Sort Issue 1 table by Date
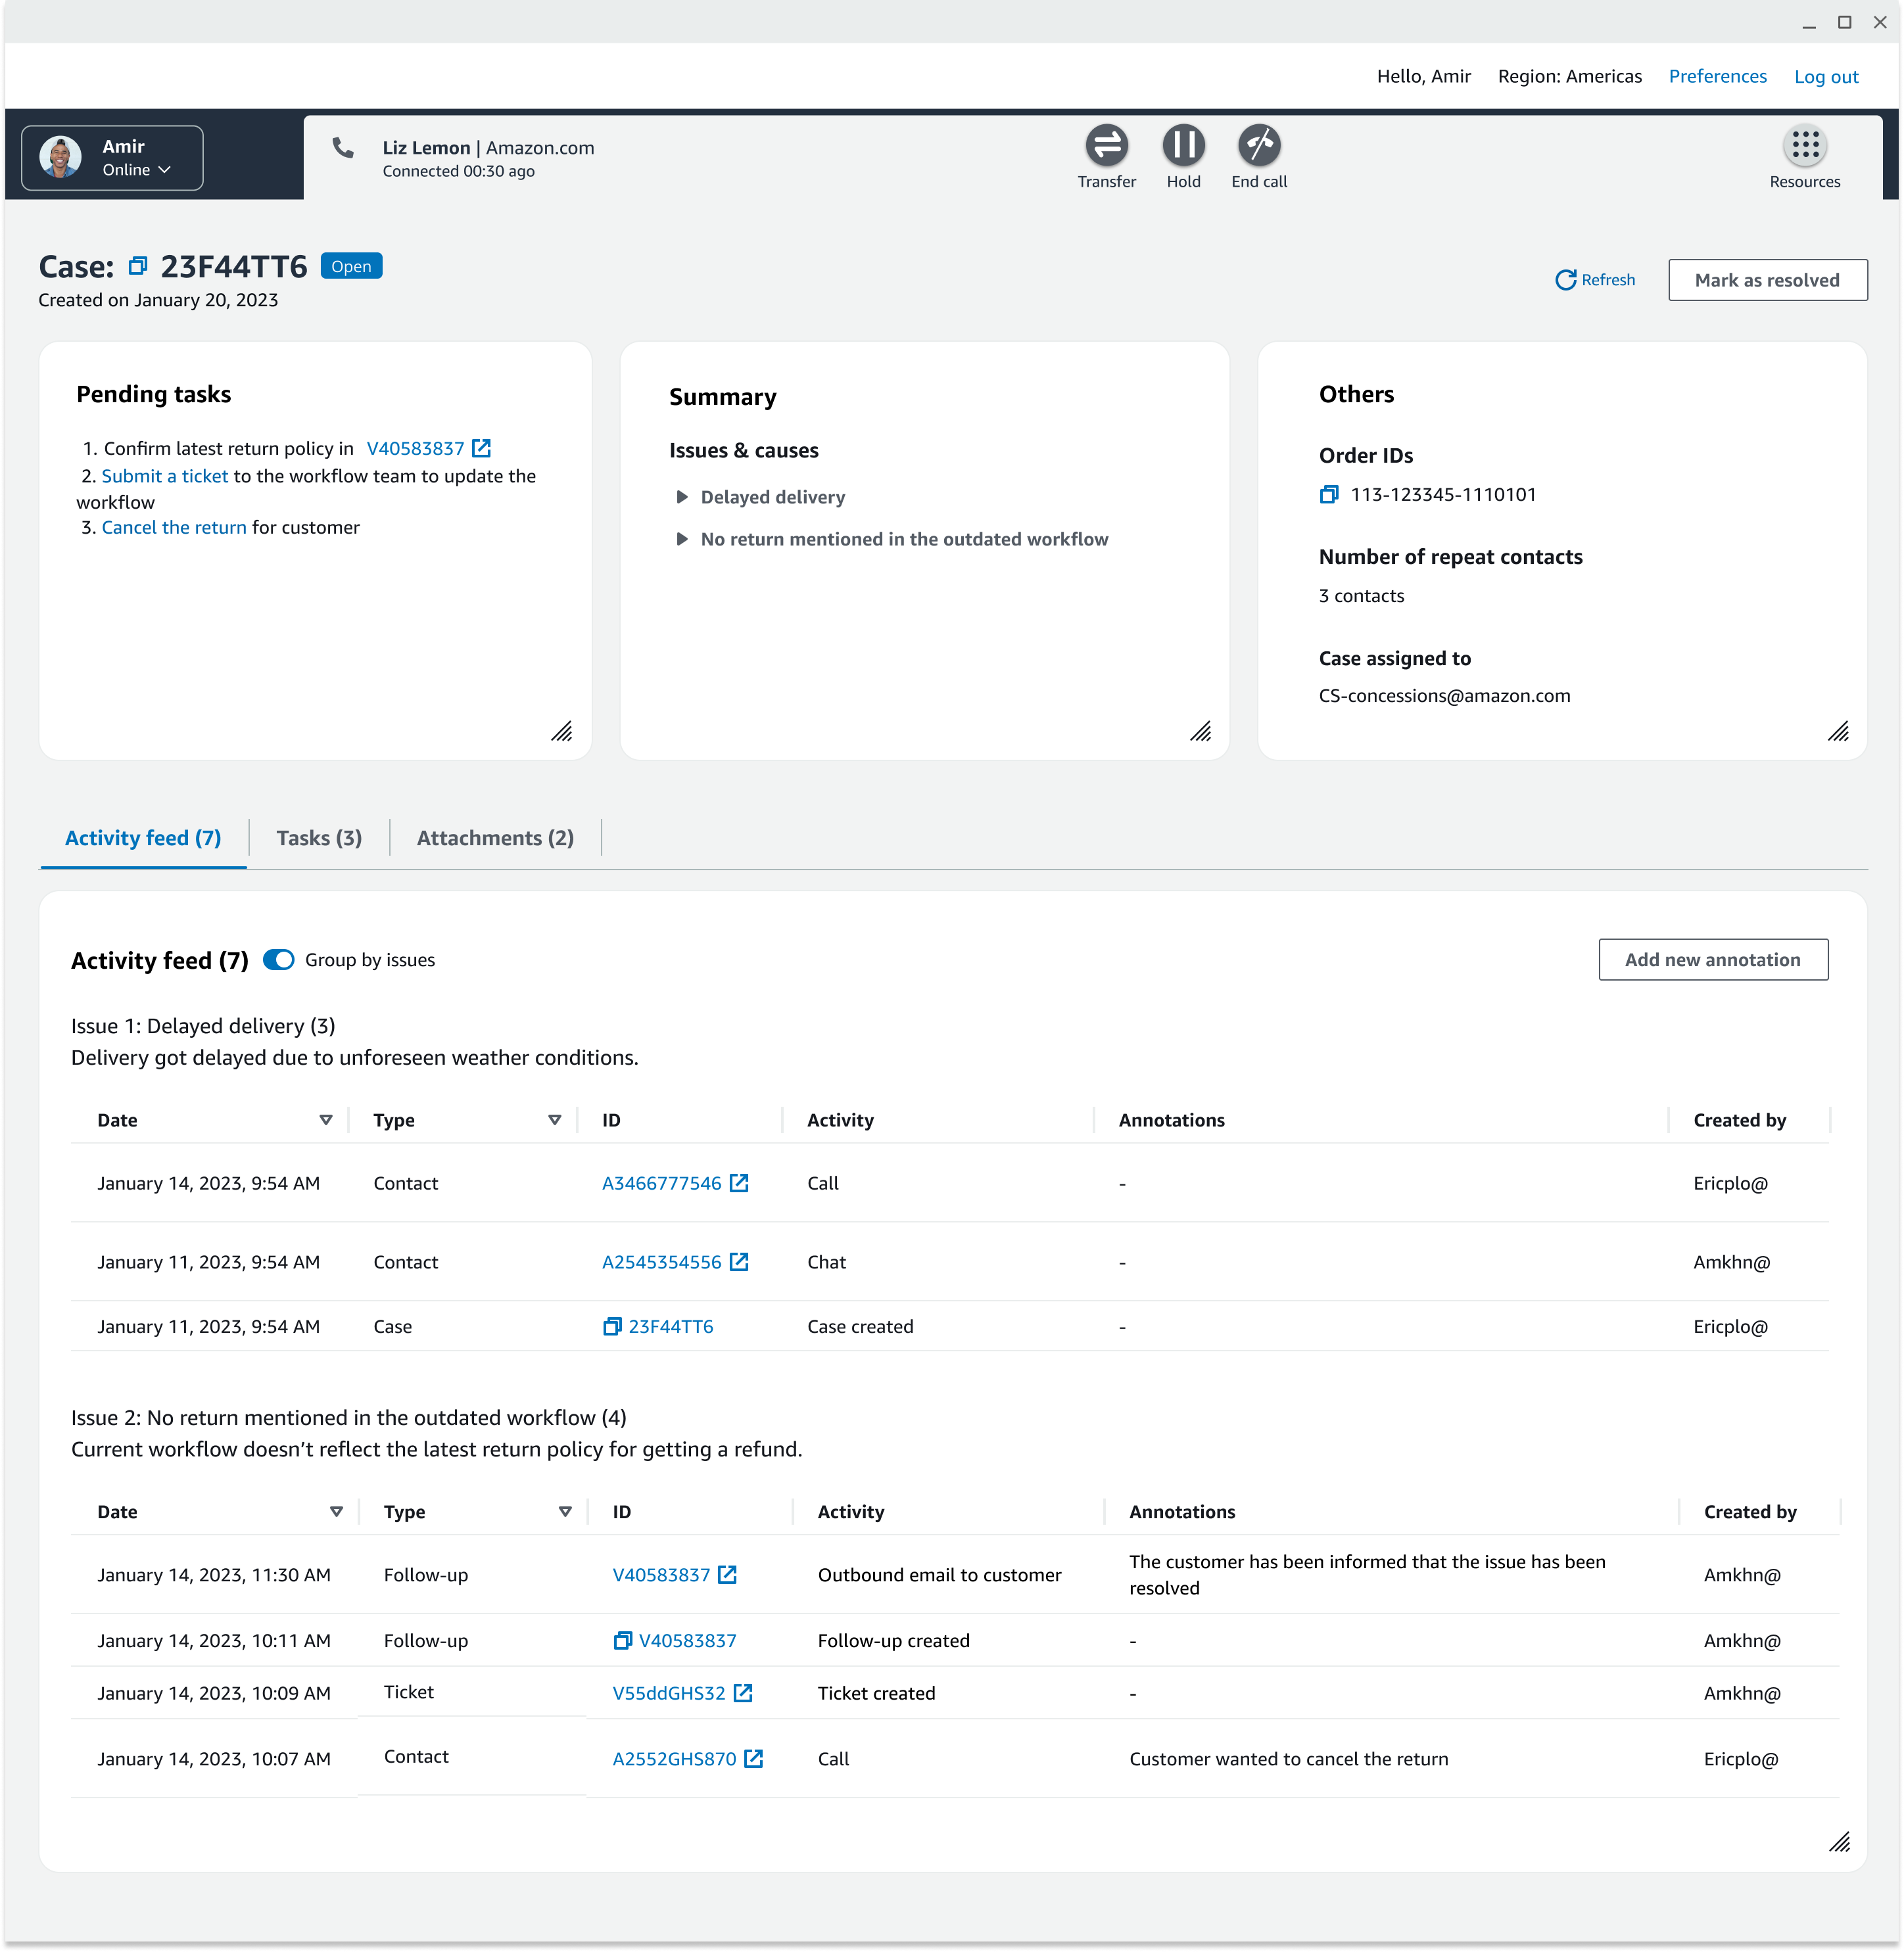The height and width of the screenshot is (1952, 1904). (325, 1119)
